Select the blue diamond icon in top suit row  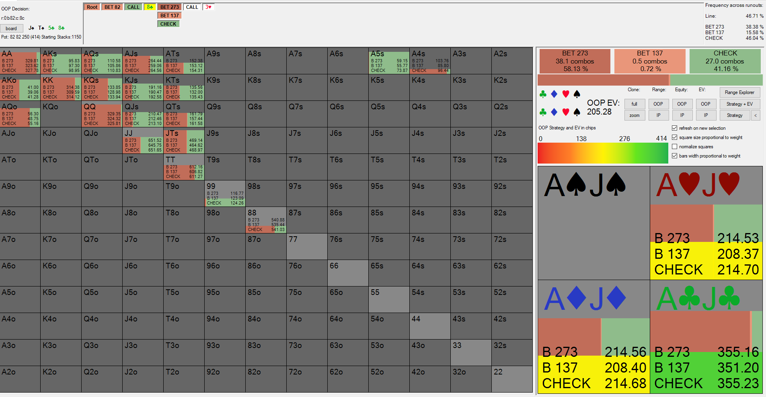554,94
